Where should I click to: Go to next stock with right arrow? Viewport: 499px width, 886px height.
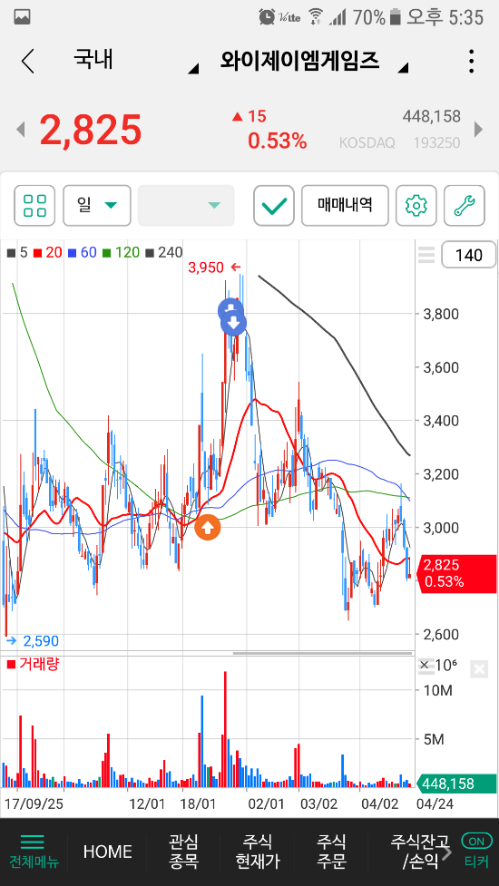coord(479,130)
